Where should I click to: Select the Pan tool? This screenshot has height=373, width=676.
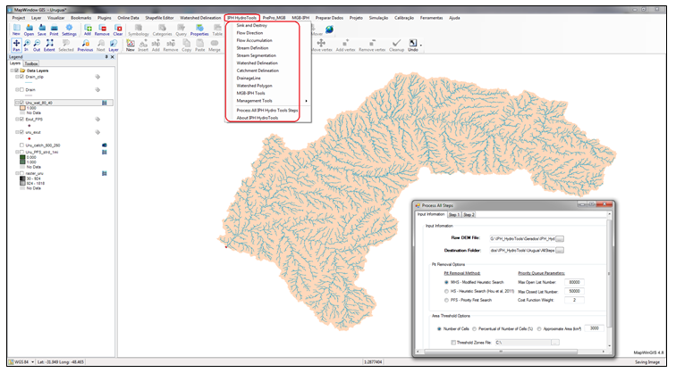pos(16,45)
